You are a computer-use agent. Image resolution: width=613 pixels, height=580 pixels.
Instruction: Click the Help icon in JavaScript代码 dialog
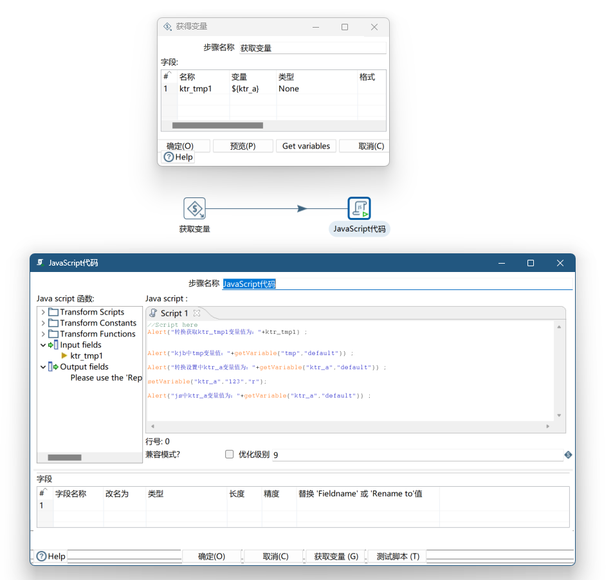click(x=42, y=556)
